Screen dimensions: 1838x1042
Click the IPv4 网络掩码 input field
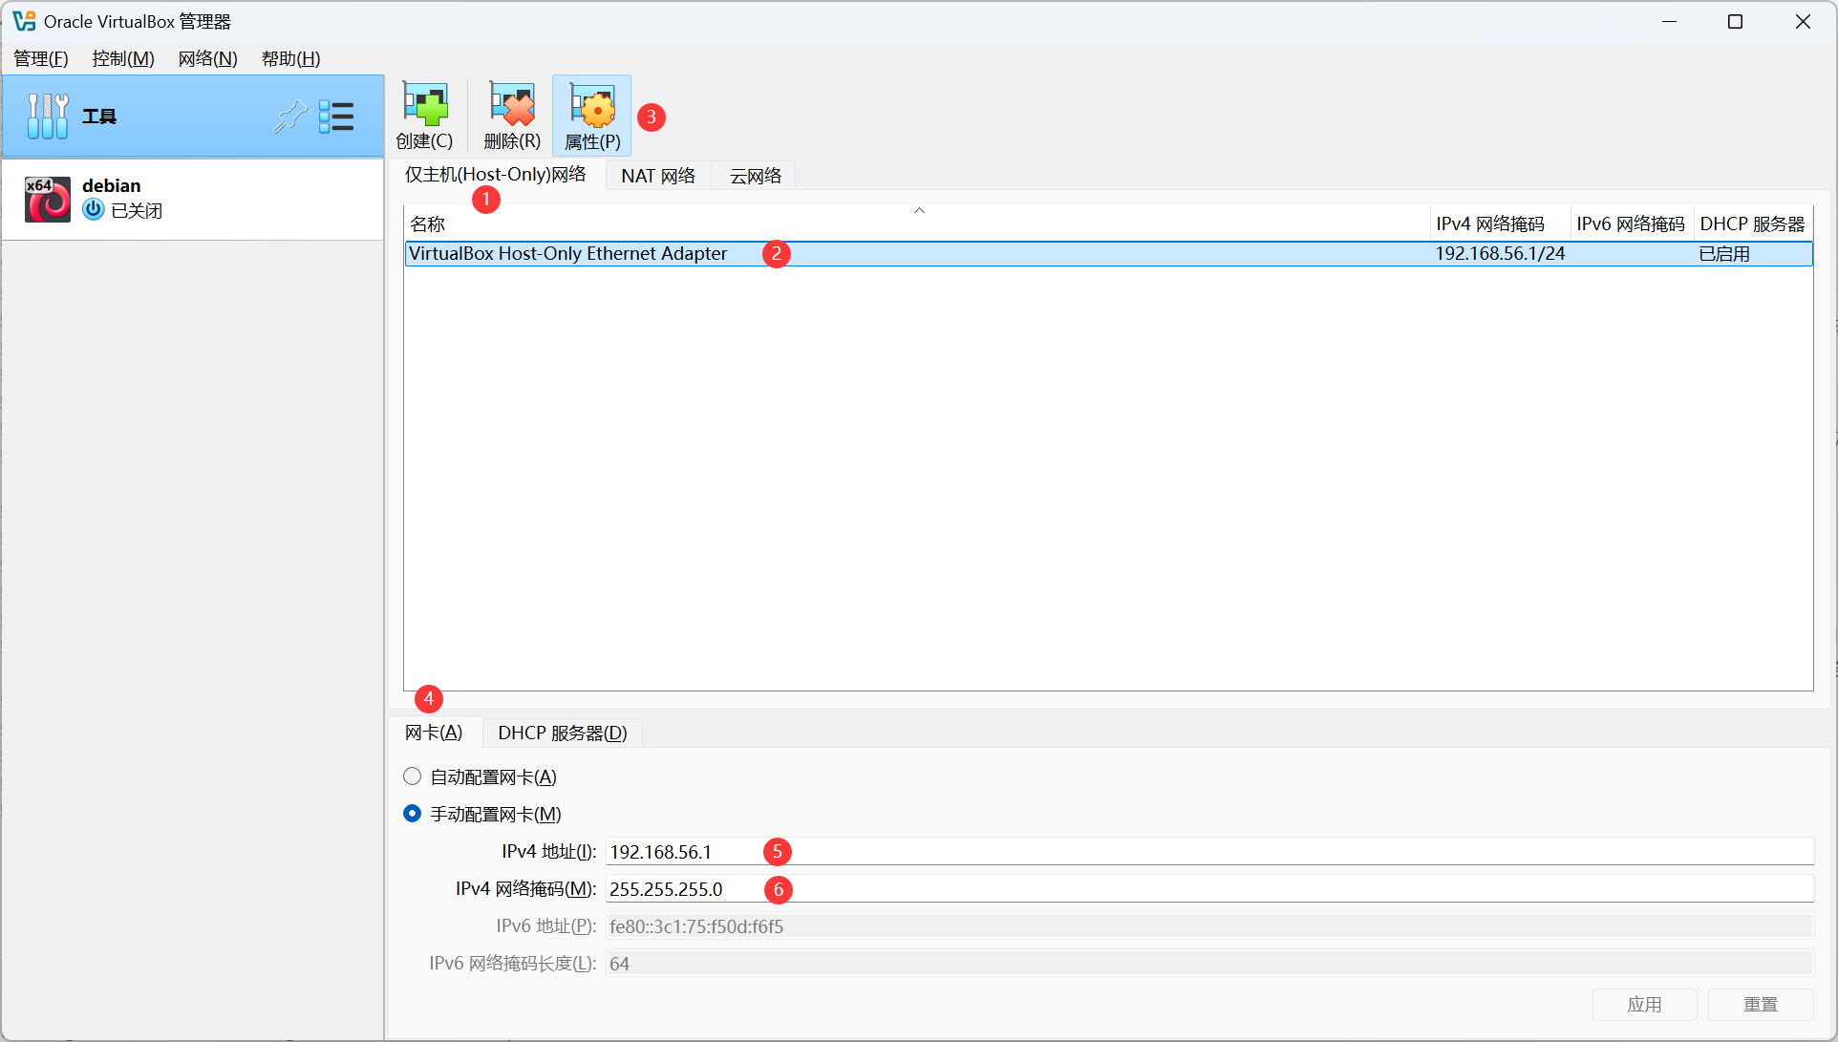pos(1209,888)
